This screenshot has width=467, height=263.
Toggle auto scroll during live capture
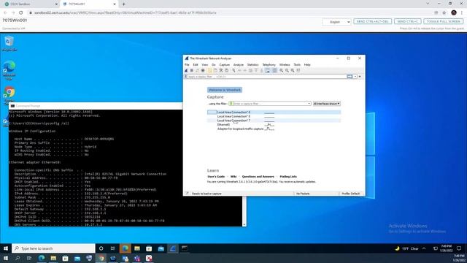[268, 70]
